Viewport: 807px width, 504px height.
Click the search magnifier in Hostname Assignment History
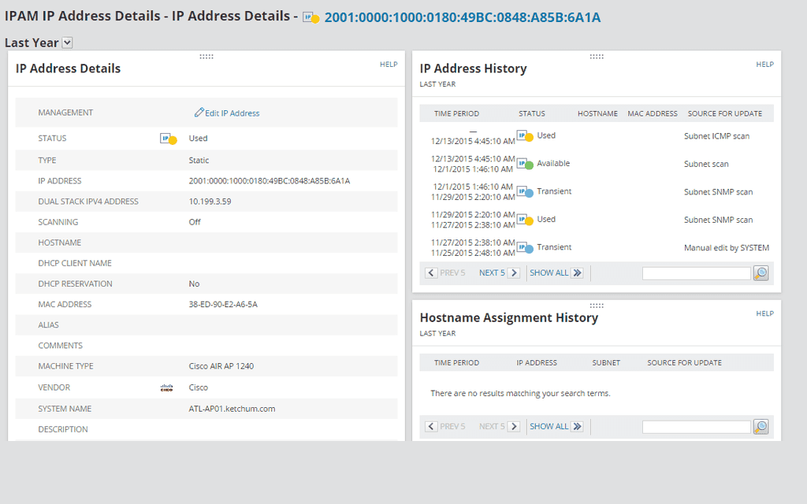760,426
